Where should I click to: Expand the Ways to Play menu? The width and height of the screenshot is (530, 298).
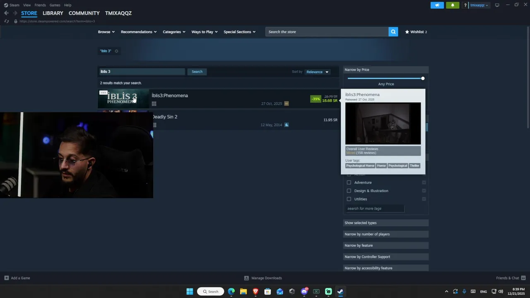(x=205, y=32)
